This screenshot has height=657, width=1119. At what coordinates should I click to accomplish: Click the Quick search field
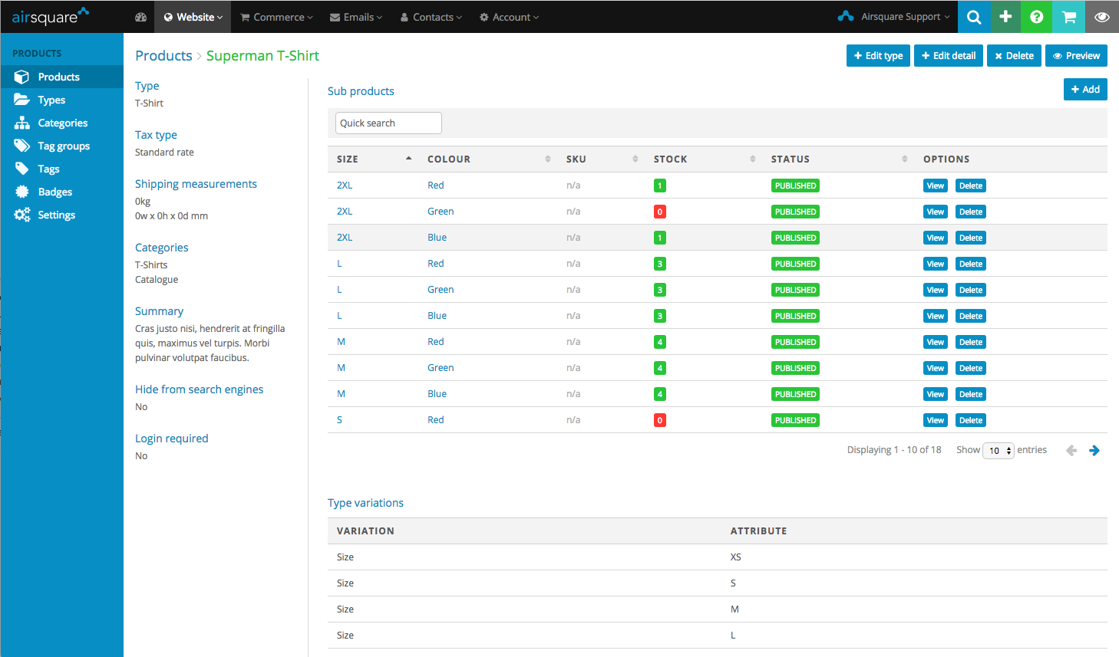tap(388, 123)
